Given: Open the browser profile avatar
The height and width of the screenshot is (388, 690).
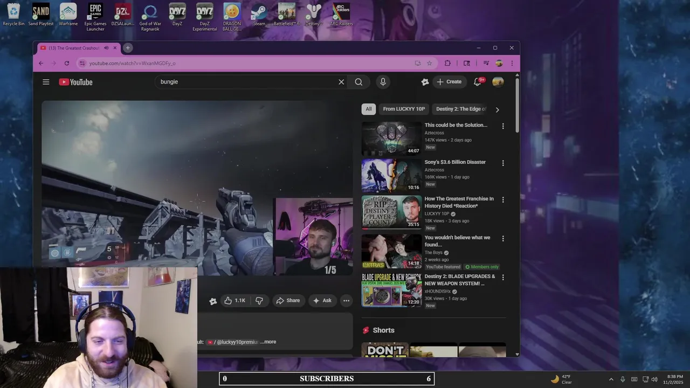Looking at the screenshot, I should (499, 63).
